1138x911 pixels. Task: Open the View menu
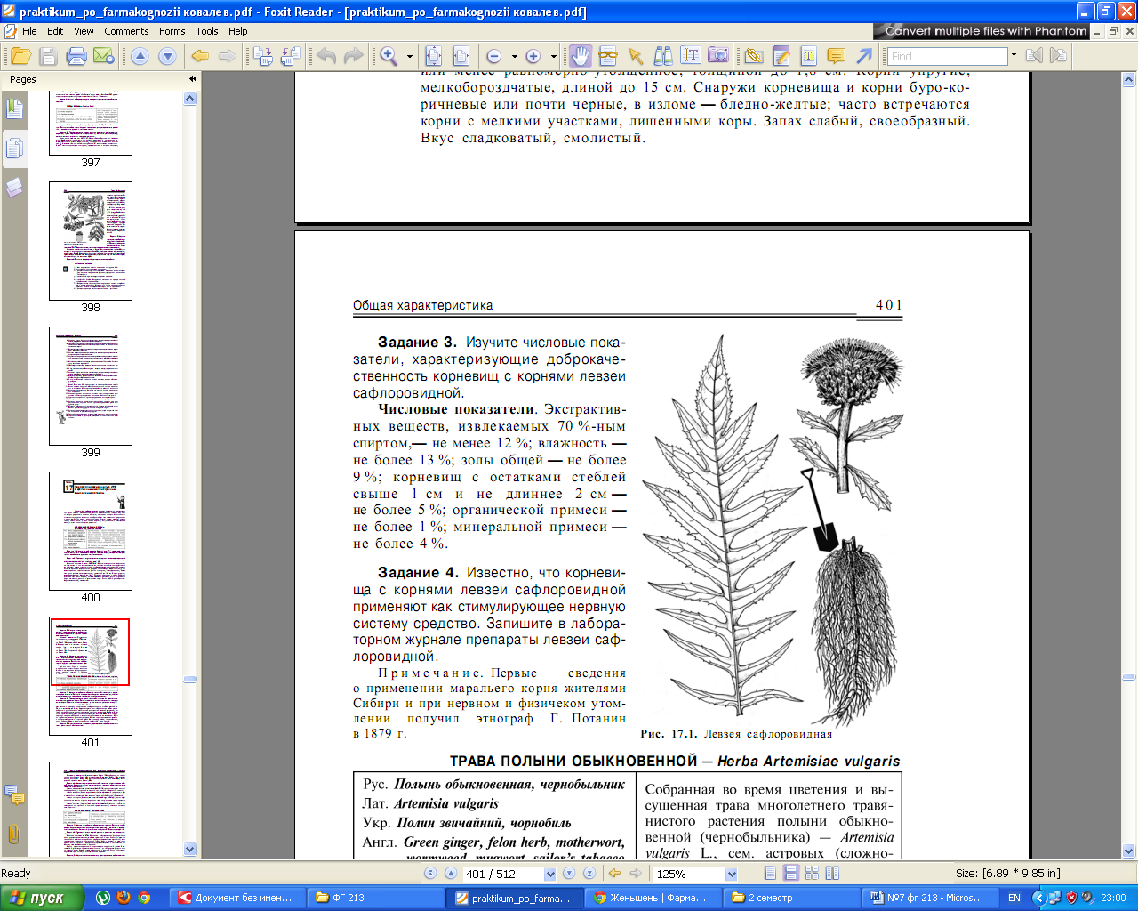click(84, 31)
